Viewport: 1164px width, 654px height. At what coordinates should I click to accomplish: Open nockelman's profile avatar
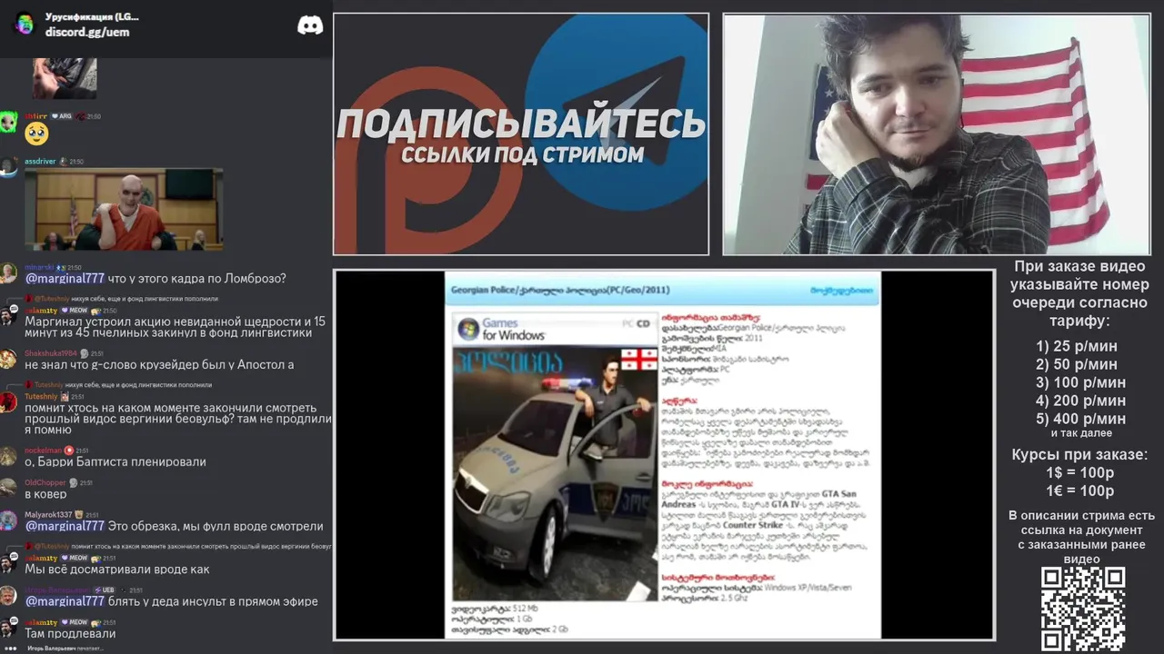[x=8, y=456]
